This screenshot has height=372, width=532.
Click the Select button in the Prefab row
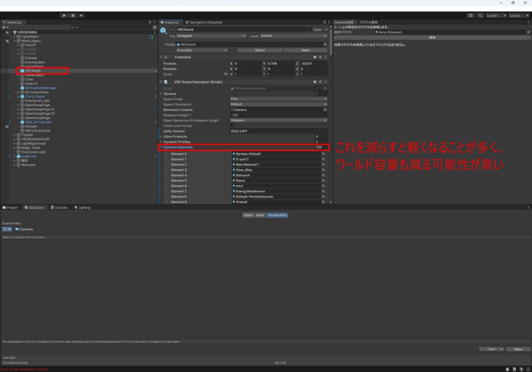point(260,50)
